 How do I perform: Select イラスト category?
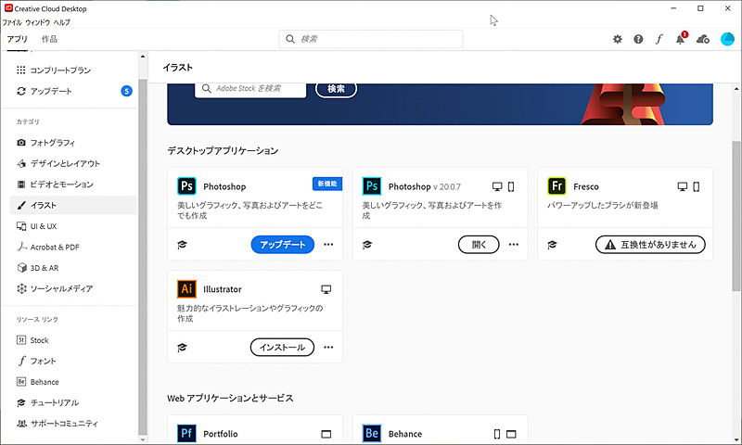(x=73, y=205)
